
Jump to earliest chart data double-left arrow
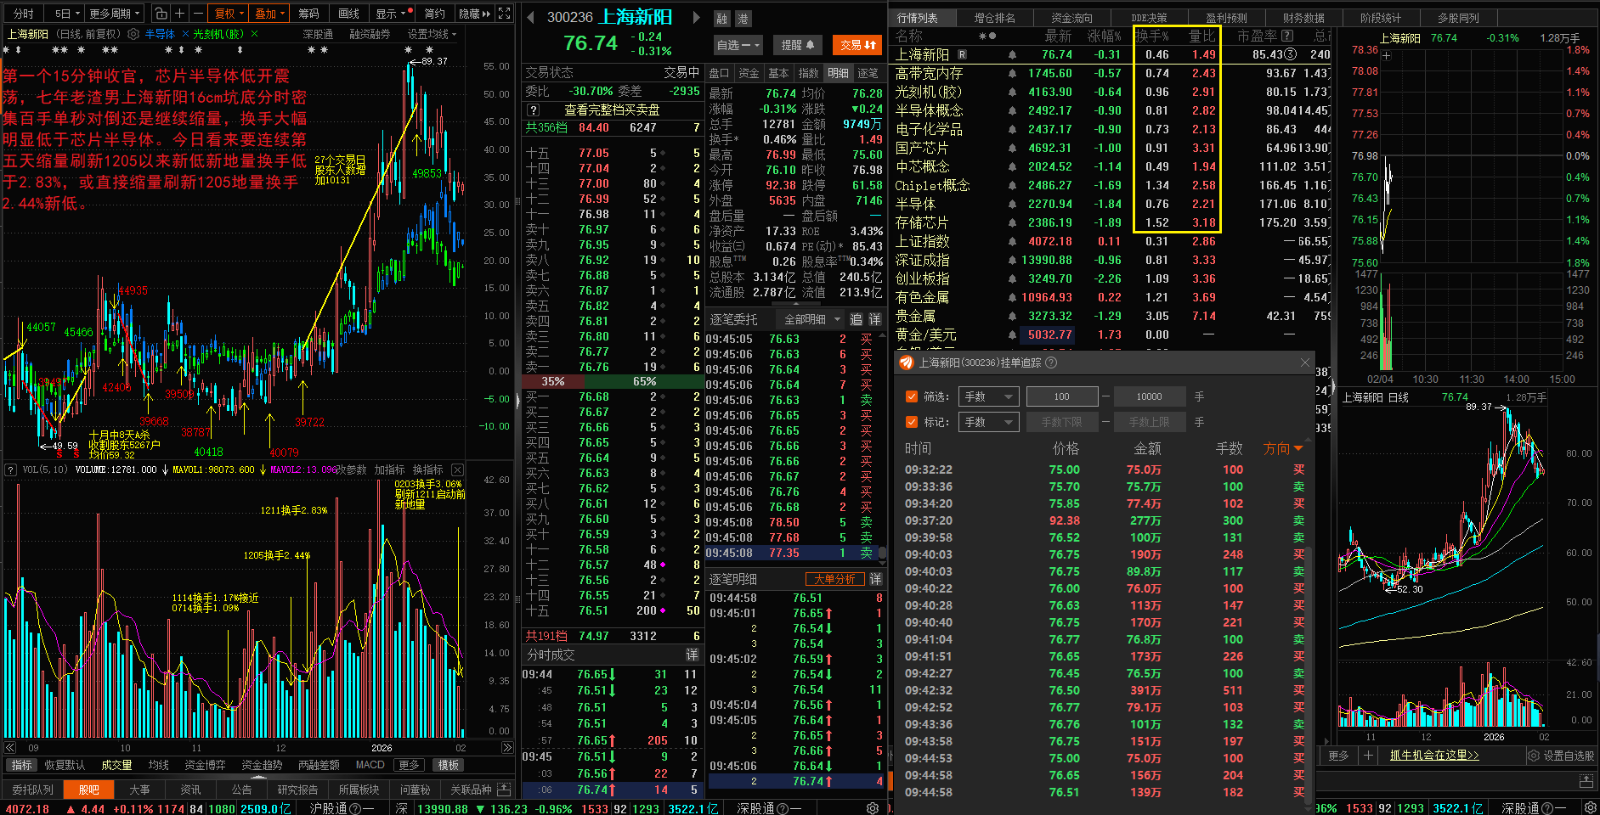[10, 748]
